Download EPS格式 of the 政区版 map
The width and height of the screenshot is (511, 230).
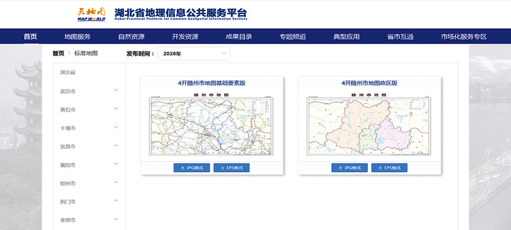(x=390, y=168)
